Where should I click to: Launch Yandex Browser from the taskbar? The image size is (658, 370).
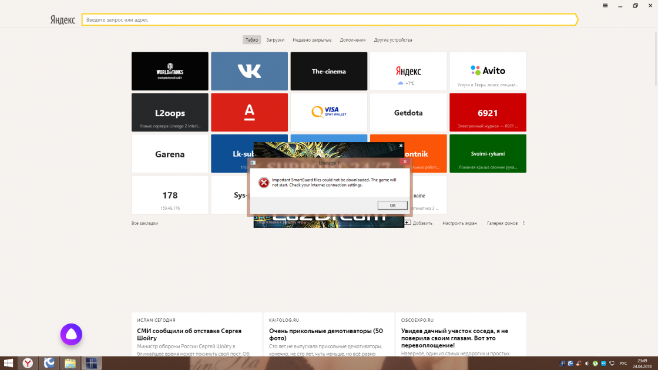click(28, 363)
